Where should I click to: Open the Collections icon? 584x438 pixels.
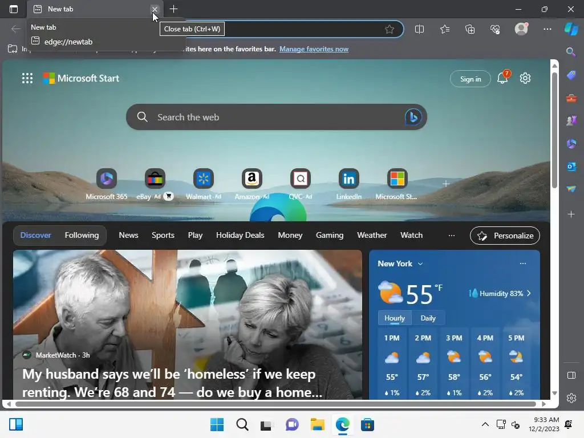470,29
